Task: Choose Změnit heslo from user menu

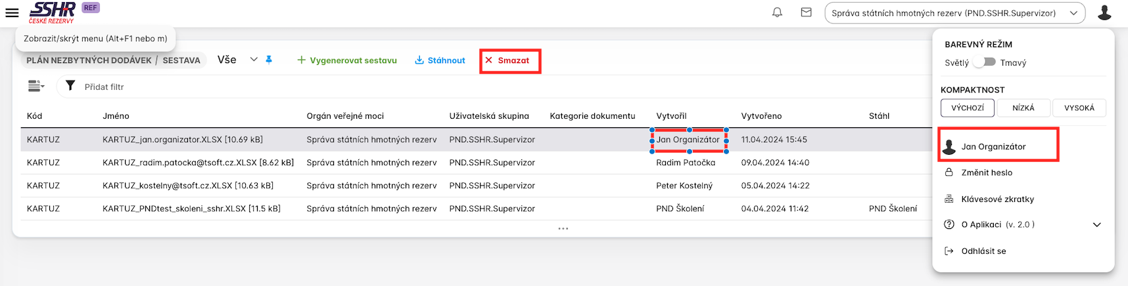Action: 987,173
